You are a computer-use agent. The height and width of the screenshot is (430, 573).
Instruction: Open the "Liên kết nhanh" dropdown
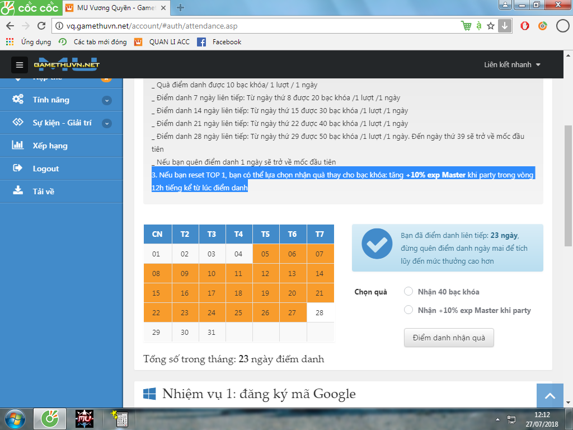[x=512, y=65]
